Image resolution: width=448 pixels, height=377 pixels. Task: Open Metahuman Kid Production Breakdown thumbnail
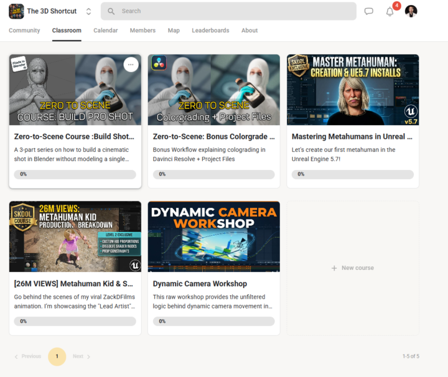[75, 236]
